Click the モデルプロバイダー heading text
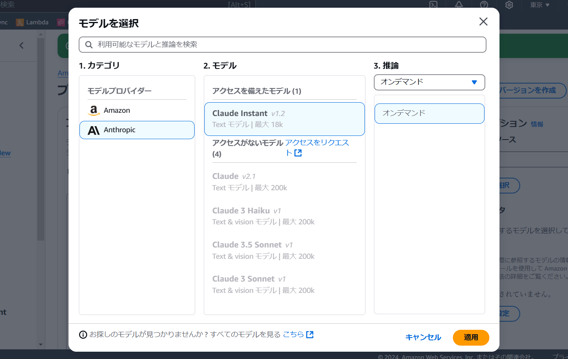 [120, 91]
